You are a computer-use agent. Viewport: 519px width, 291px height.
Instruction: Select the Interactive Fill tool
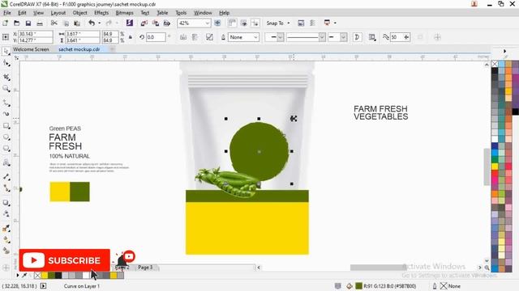6,239
